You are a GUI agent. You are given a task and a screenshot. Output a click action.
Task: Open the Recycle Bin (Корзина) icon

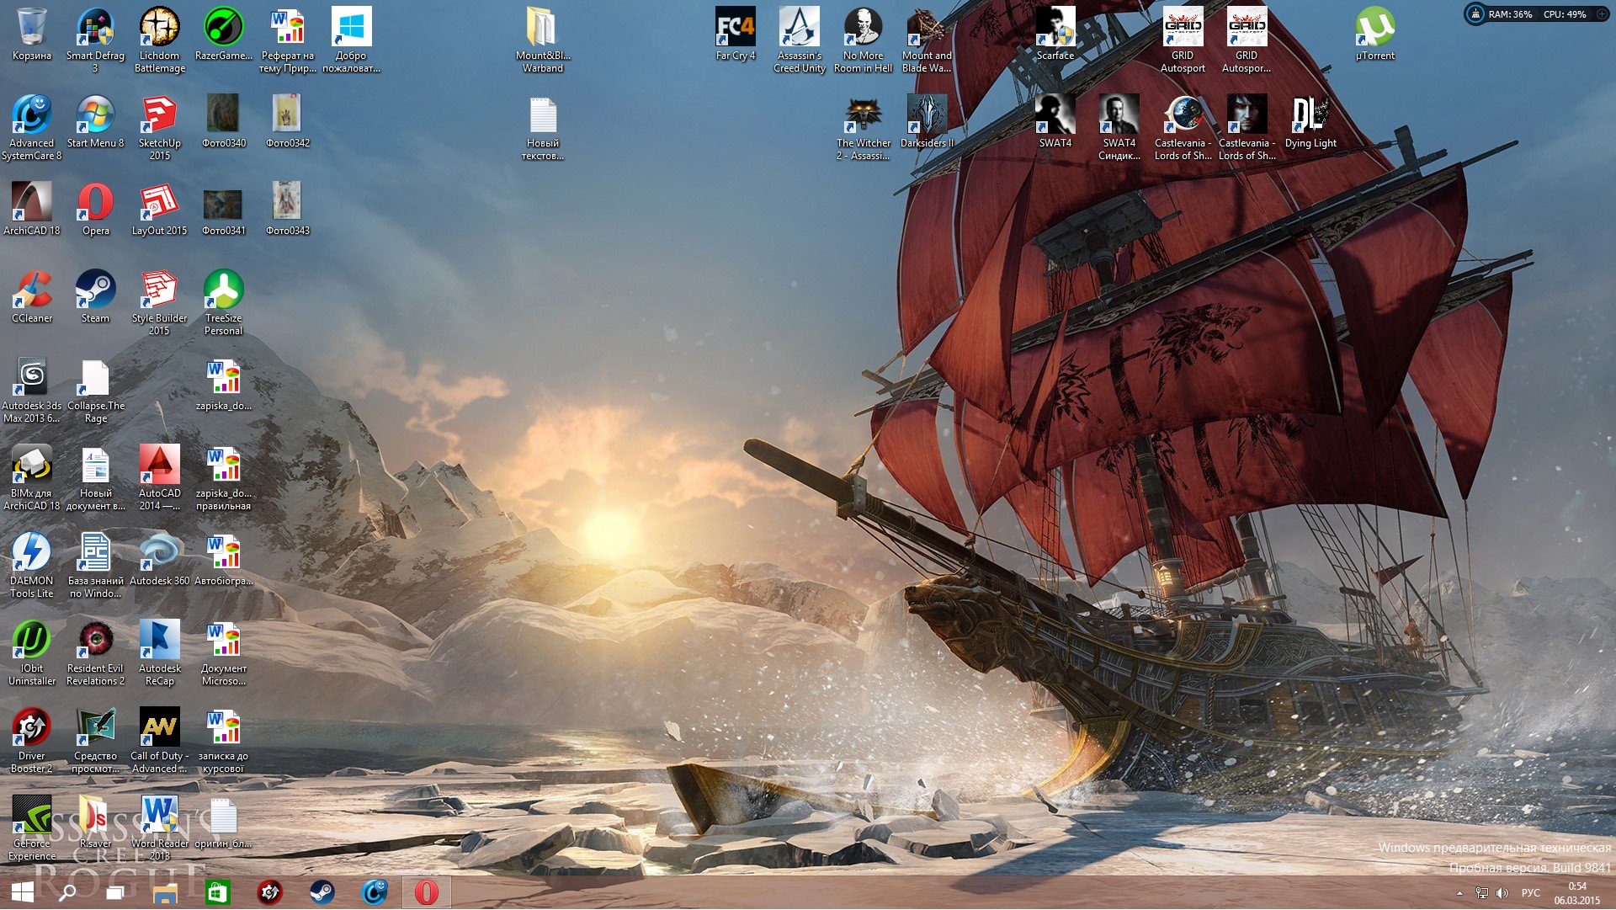(32, 34)
